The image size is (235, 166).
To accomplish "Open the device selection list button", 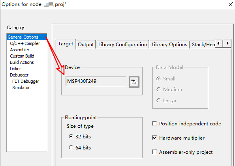I will coord(134,82).
